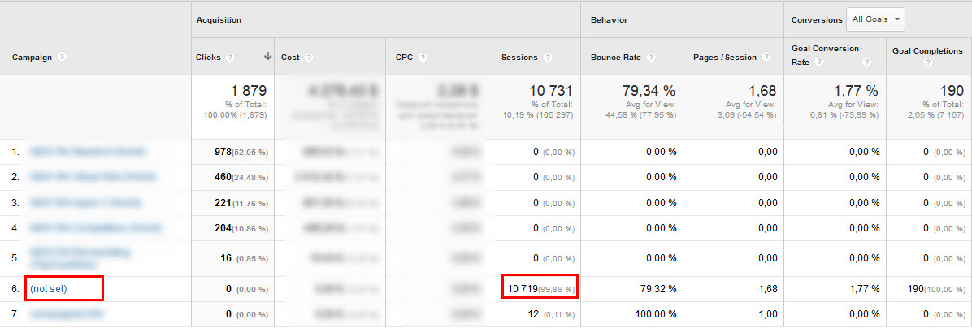Click help icon beside Sessions column
The image size is (972, 328).
pos(547,58)
